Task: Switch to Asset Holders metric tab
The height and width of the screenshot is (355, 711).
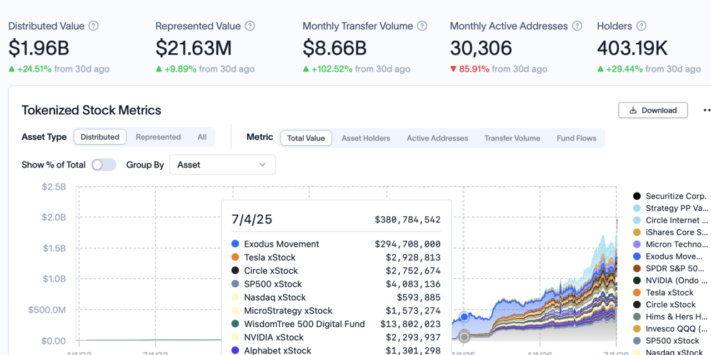Action: (365, 138)
